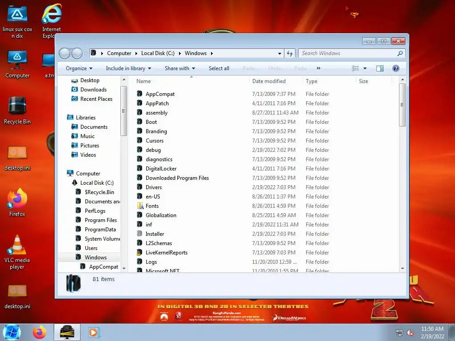Expand arrow after Computer in breadcrumb

(136, 53)
